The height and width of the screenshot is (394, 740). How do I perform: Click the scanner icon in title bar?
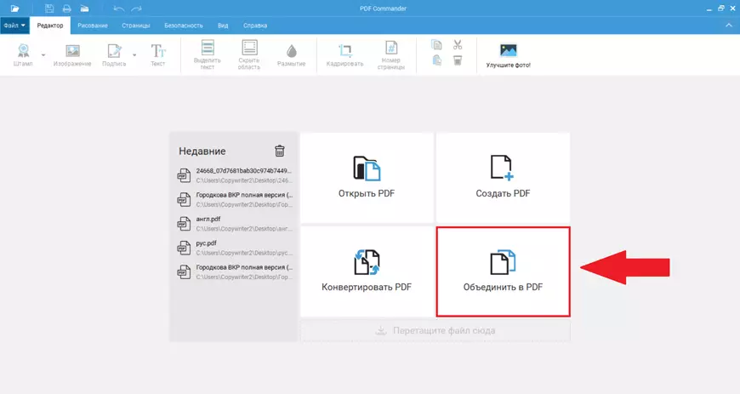(84, 9)
